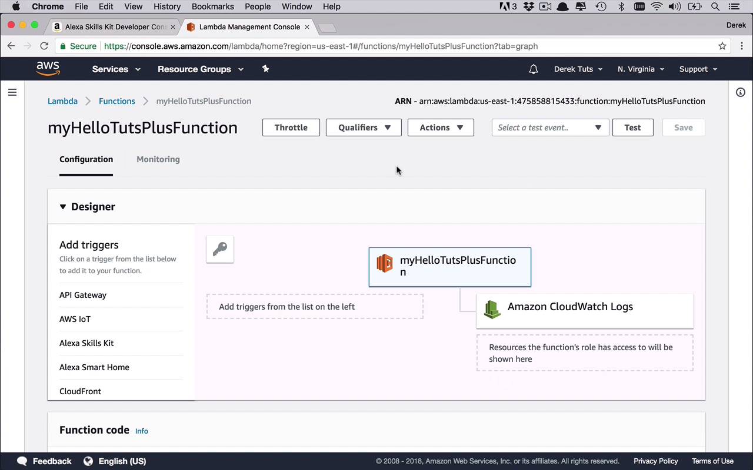Open the Terms of Use link
753x470 pixels.
pos(712,461)
